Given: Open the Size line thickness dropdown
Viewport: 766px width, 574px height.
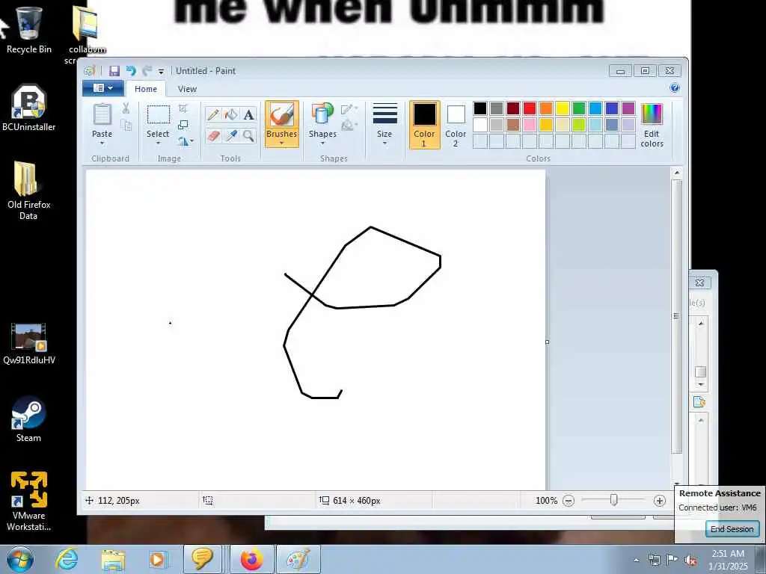Looking at the screenshot, I should pyautogui.click(x=384, y=125).
